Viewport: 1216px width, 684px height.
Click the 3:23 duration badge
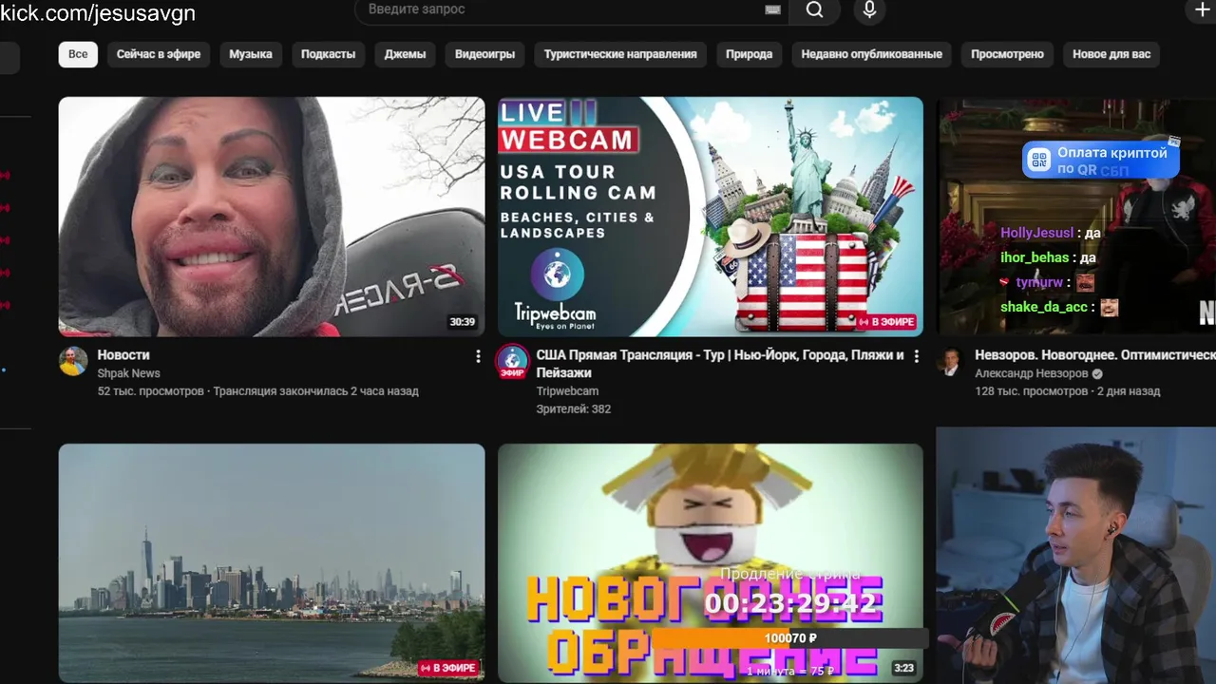904,668
